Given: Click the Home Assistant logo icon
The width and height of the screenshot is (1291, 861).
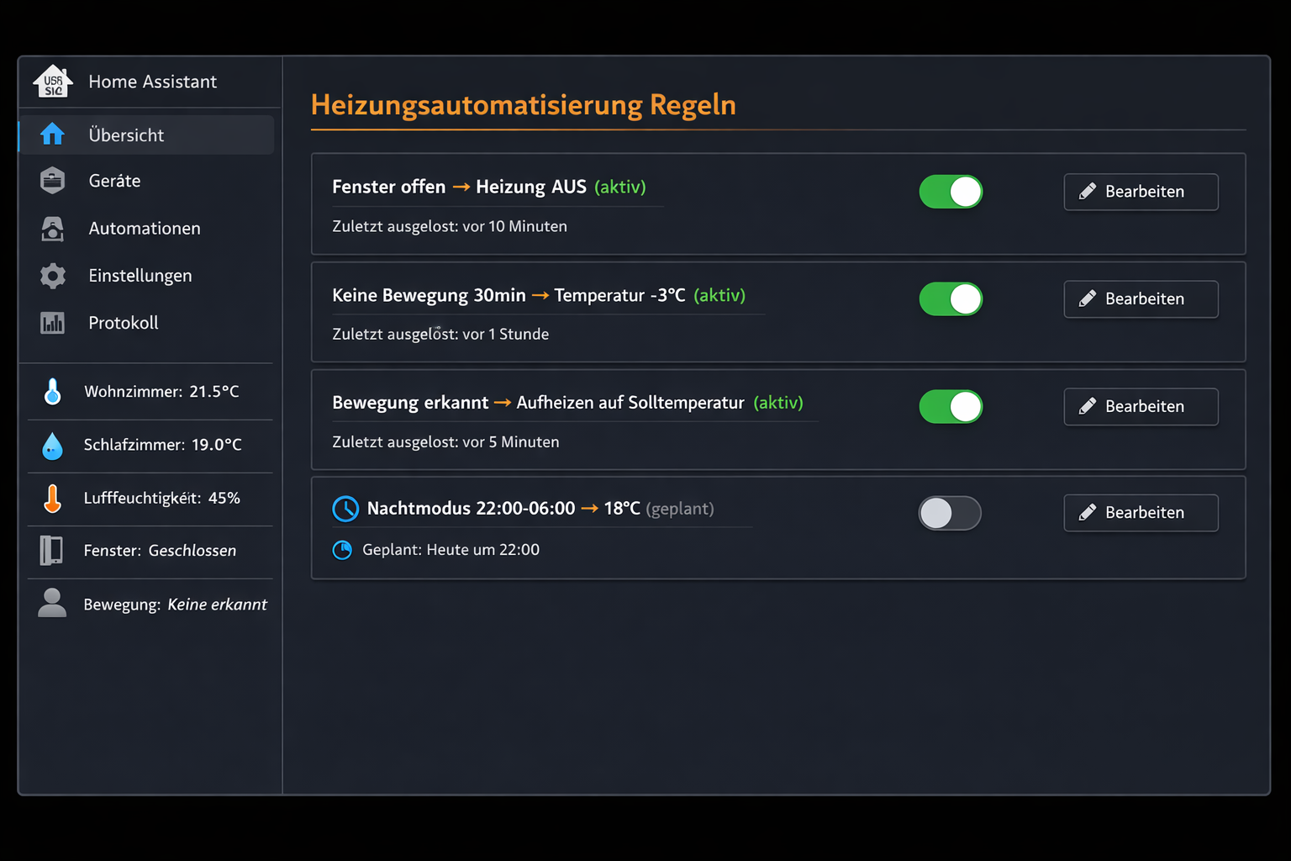Looking at the screenshot, I should coord(53,82).
